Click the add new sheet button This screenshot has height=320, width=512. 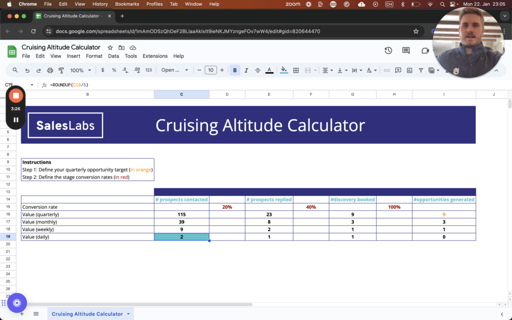[x=21, y=313]
